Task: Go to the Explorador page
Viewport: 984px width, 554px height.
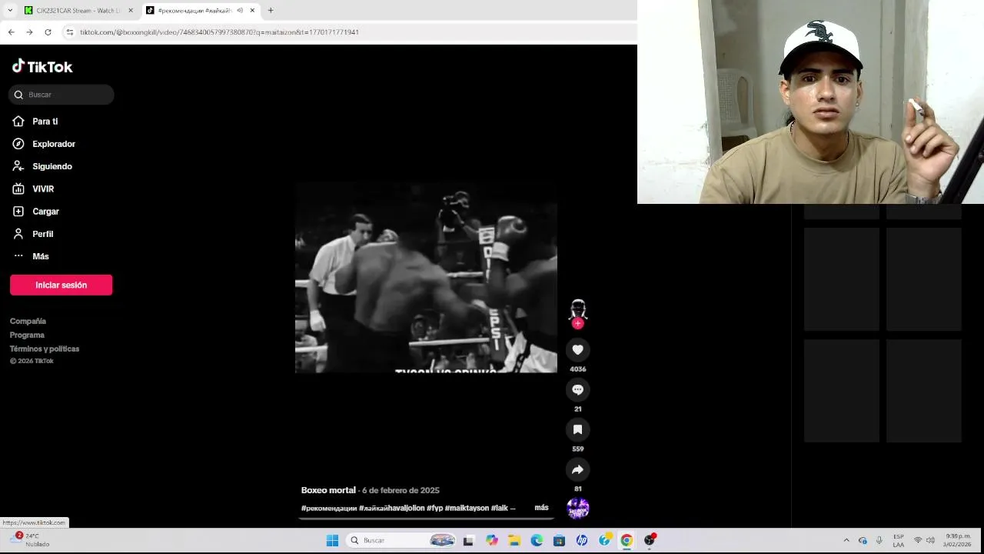Action: pyautogui.click(x=53, y=144)
